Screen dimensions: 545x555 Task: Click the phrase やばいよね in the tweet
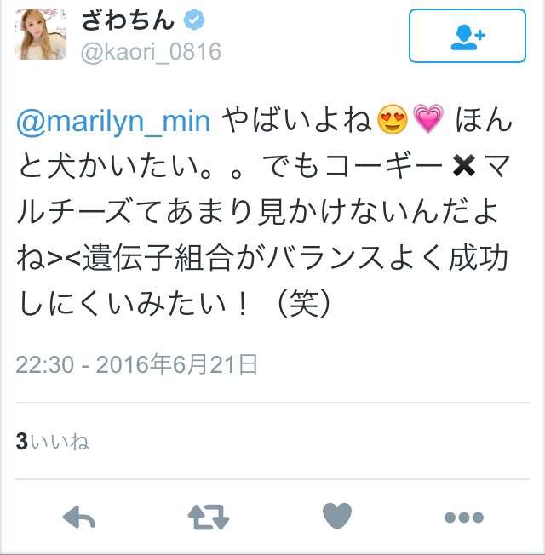point(296,120)
